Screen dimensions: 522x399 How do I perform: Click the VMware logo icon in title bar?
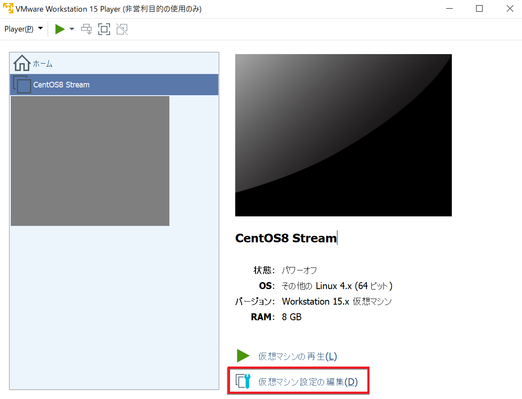pos(8,9)
